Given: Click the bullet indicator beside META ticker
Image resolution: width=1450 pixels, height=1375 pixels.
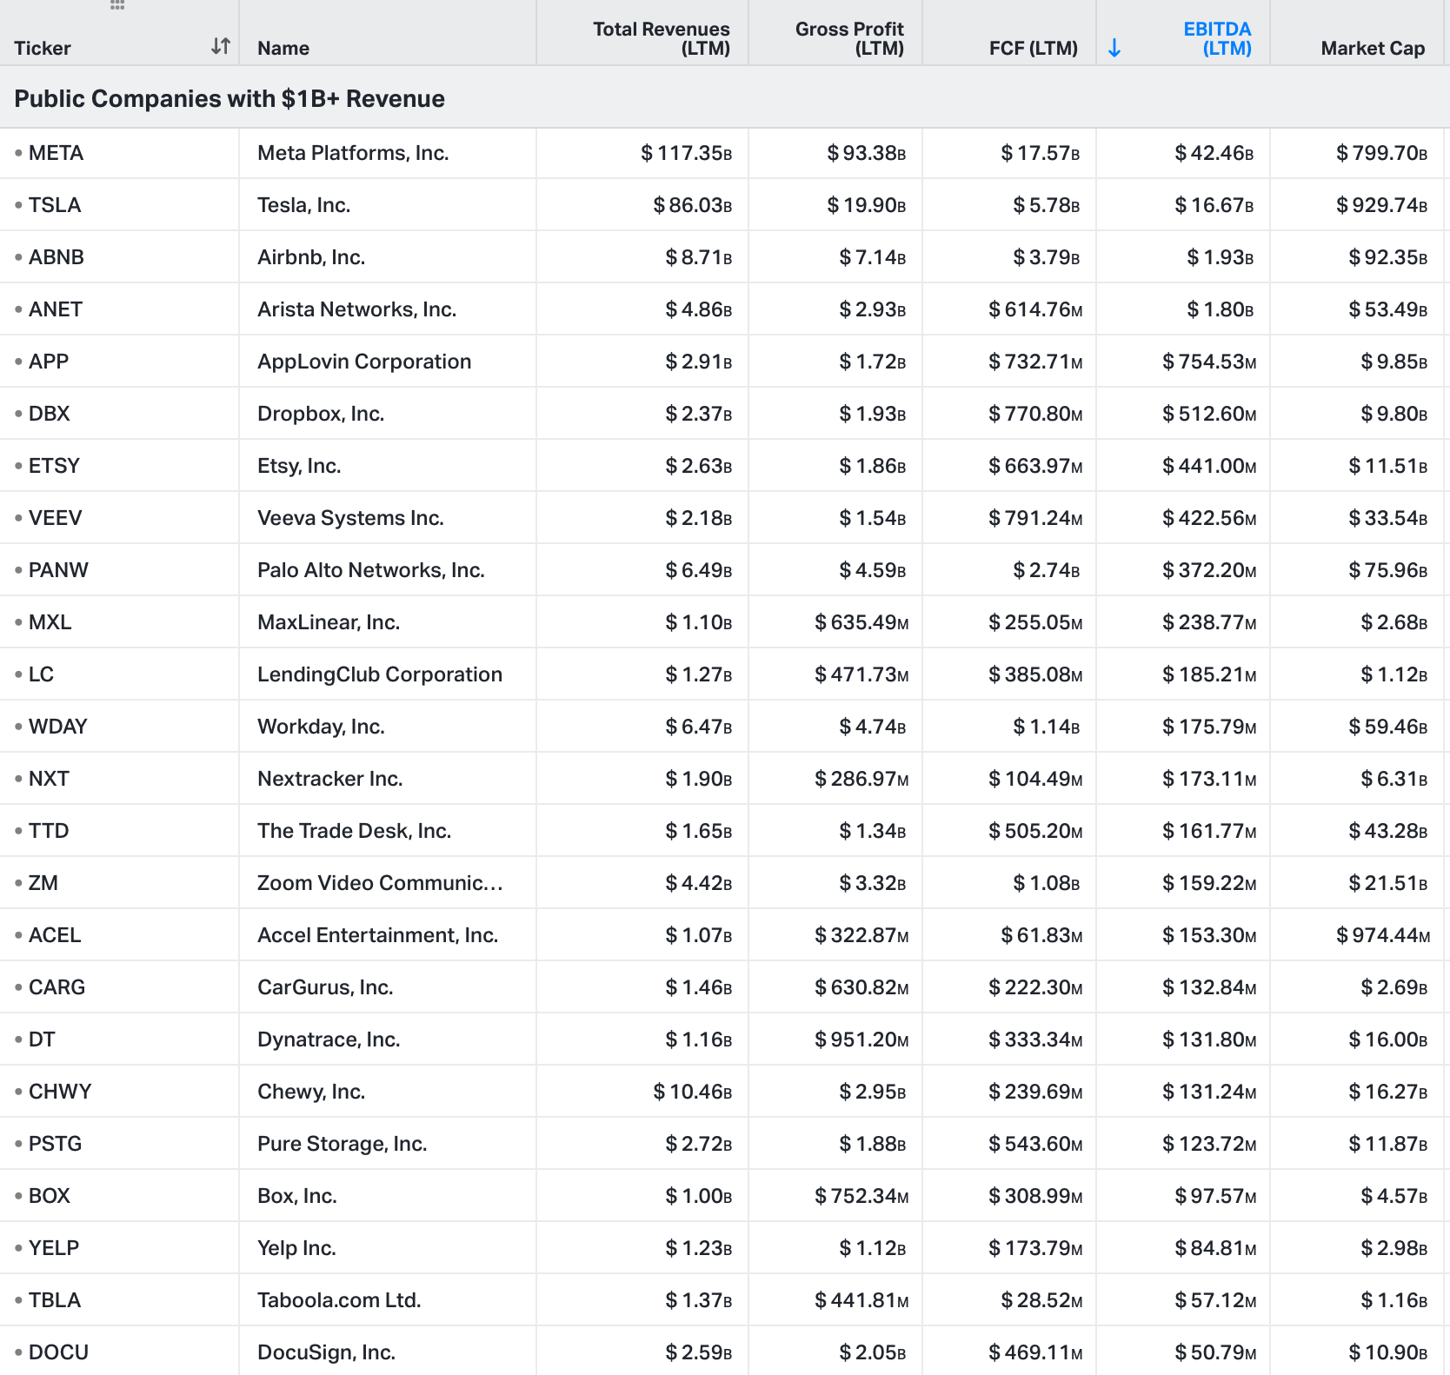Looking at the screenshot, I should click(17, 153).
